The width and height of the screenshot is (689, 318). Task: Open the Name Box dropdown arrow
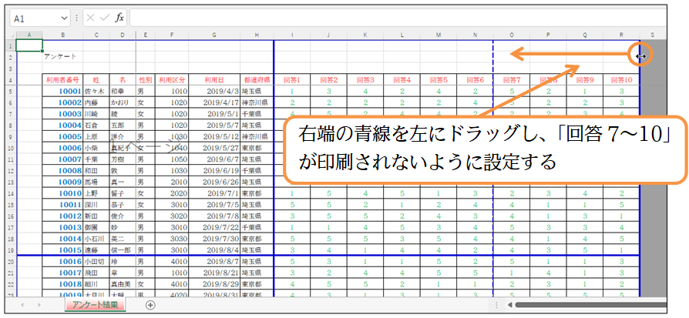[65, 18]
